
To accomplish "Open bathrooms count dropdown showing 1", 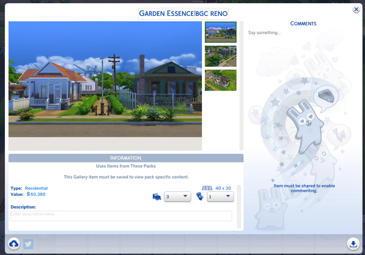I will point(220,197).
